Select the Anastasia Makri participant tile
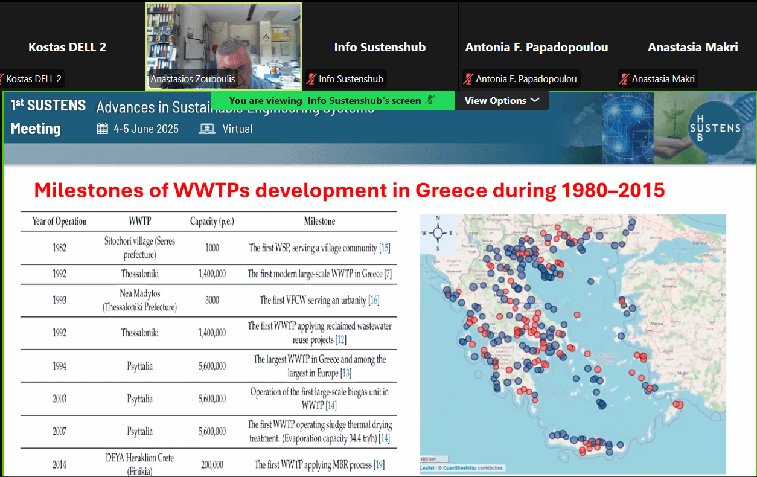This screenshot has height=477, width=757. point(692,47)
